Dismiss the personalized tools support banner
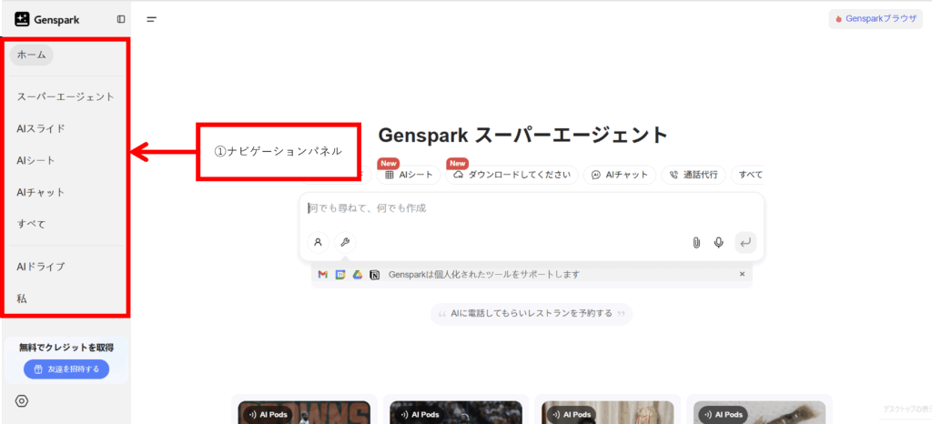This screenshot has width=932, height=424. [x=742, y=274]
